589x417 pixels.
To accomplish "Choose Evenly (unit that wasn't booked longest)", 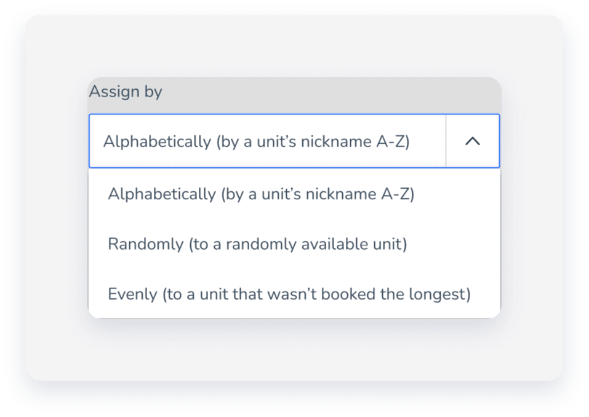I will pos(289,294).
